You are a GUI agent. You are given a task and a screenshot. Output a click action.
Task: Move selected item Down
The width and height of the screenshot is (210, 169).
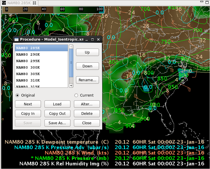point(87,66)
